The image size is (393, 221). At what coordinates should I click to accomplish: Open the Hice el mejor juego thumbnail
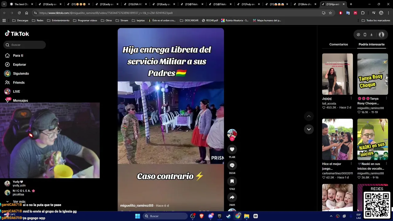[337, 139]
